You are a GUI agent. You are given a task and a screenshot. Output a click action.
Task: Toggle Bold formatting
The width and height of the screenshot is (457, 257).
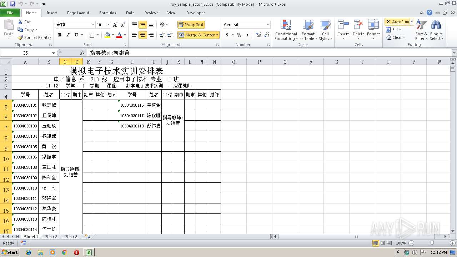(60, 35)
